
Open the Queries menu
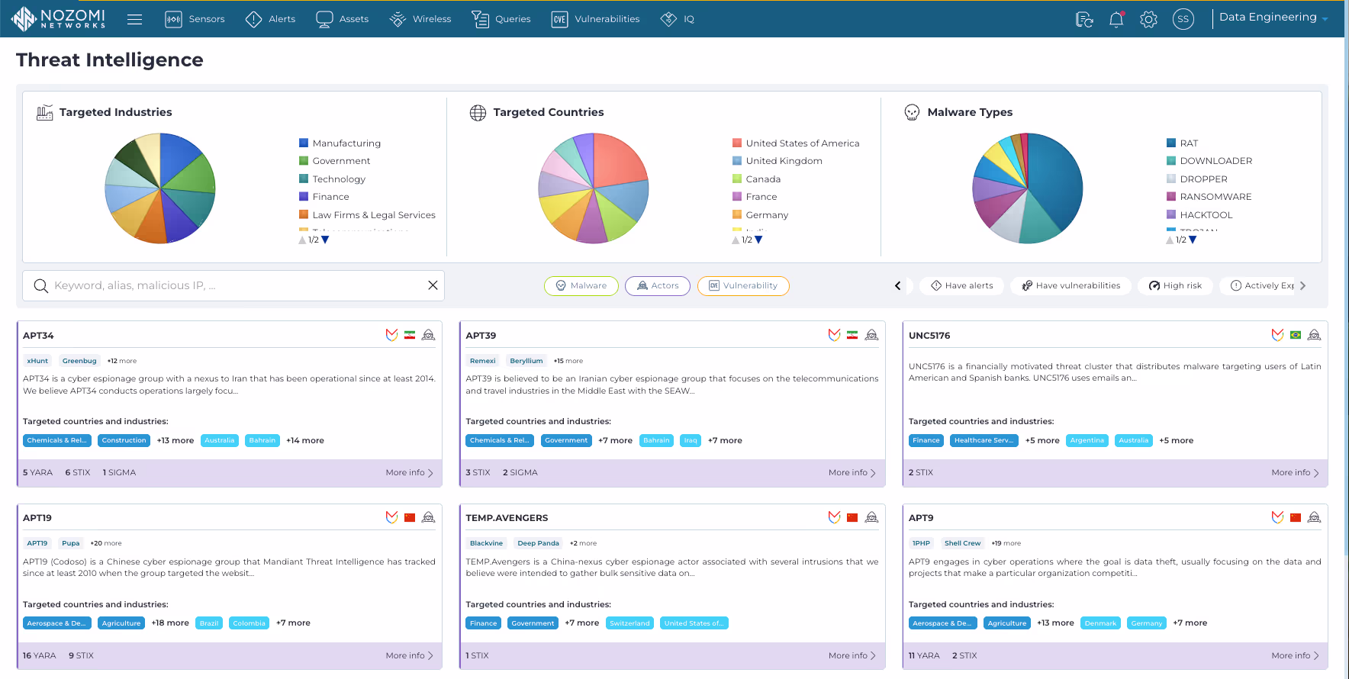click(x=501, y=19)
